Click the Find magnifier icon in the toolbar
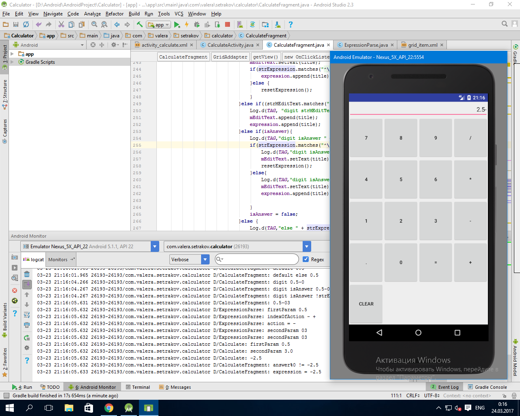Screen dimensions: 520x416 pos(94,25)
